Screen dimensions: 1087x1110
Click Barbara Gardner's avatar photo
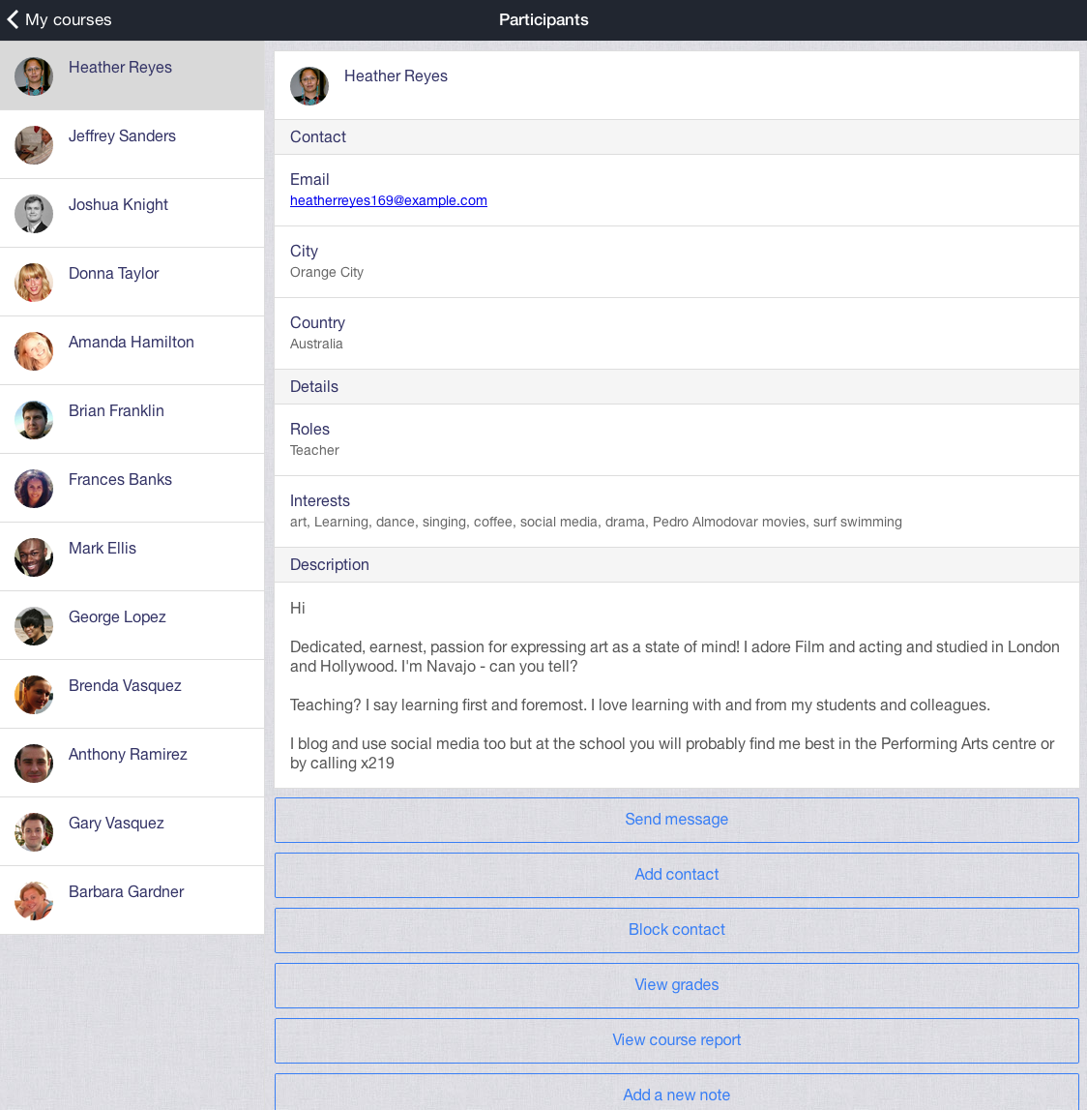click(34, 900)
